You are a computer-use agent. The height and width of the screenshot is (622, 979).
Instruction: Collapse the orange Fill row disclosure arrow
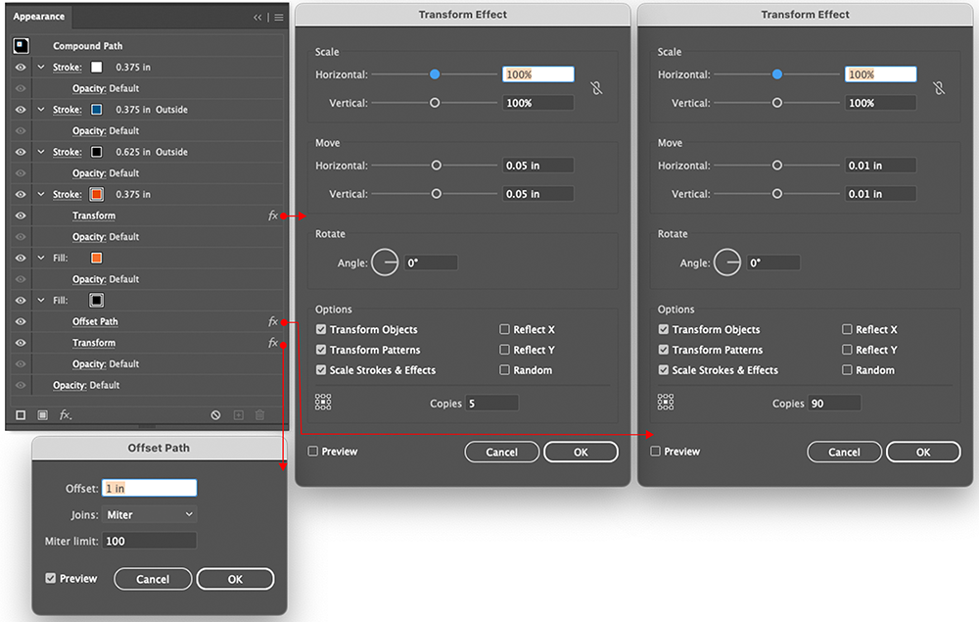[41, 258]
